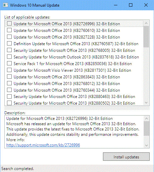Click description box scroll up arrow
This screenshot has width=154, height=172.
click(146, 119)
